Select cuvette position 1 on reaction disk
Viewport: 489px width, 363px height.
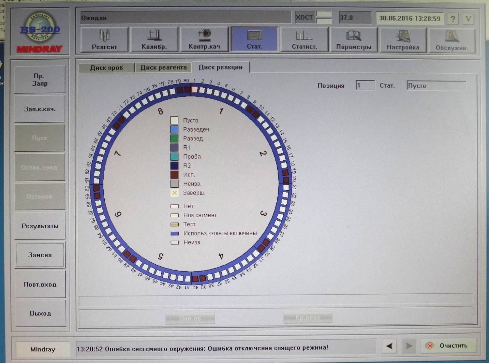pyautogui.click(x=195, y=90)
